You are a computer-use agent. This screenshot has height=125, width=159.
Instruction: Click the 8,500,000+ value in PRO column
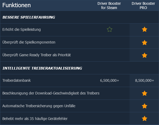point(144,80)
